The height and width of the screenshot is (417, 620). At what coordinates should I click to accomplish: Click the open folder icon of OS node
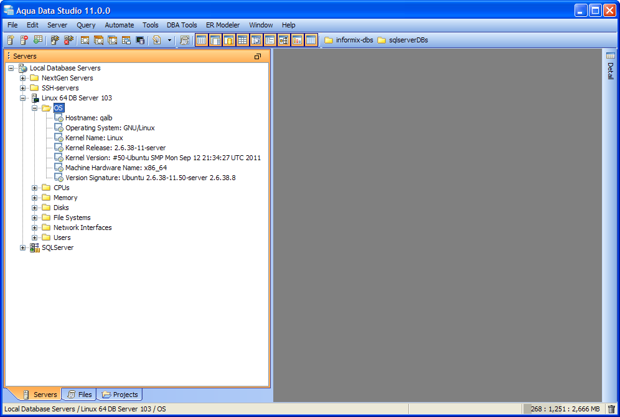pos(47,108)
